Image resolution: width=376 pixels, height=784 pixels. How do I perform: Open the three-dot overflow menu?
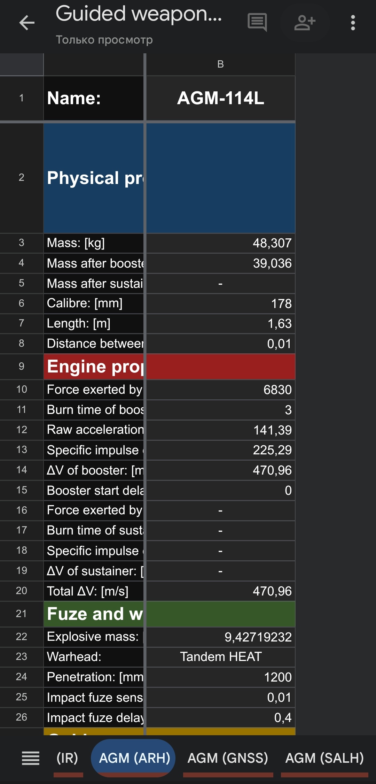pyautogui.click(x=353, y=23)
